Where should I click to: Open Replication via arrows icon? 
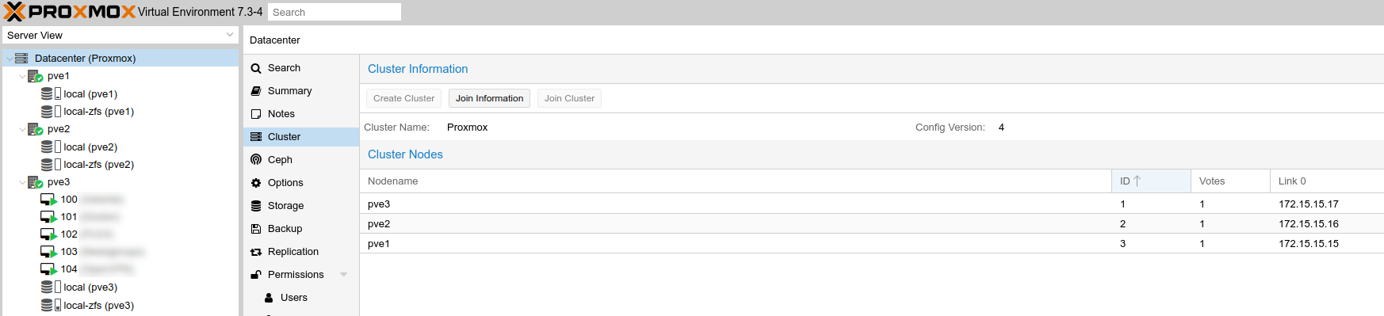coord(256,251)
